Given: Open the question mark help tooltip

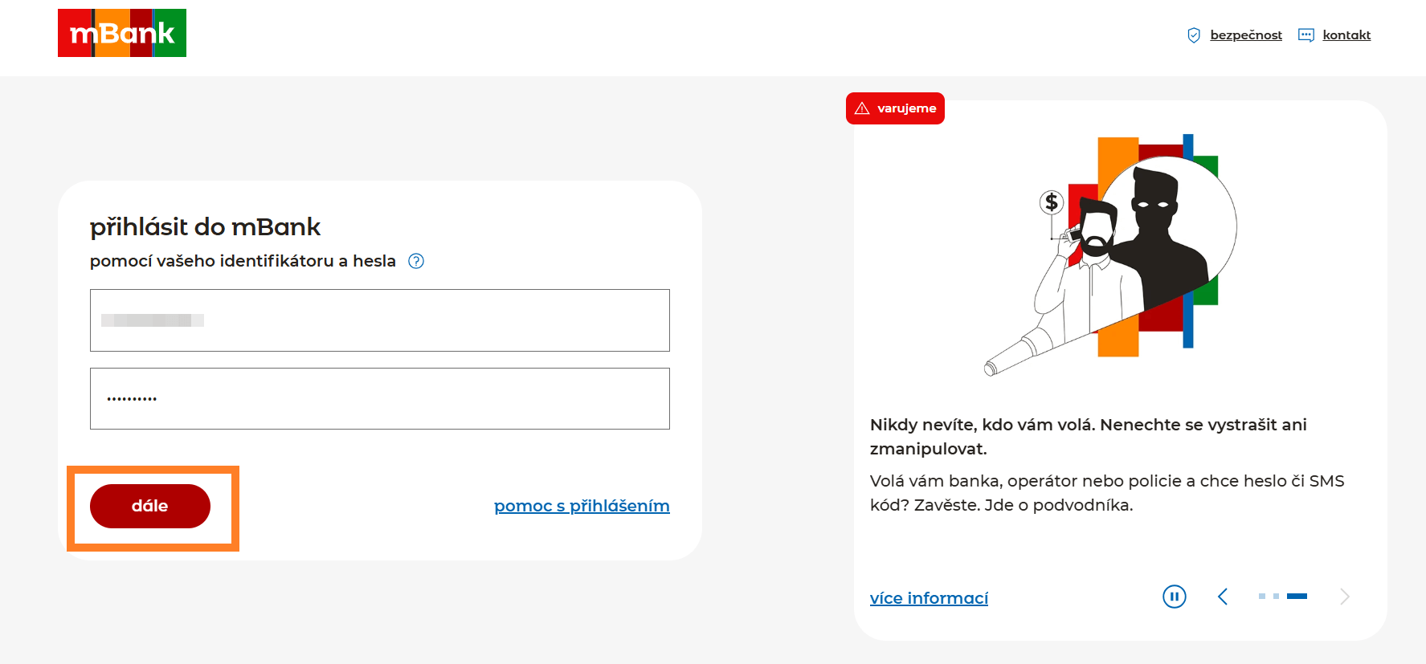Looking at the screenshot, I should point(416,261).
